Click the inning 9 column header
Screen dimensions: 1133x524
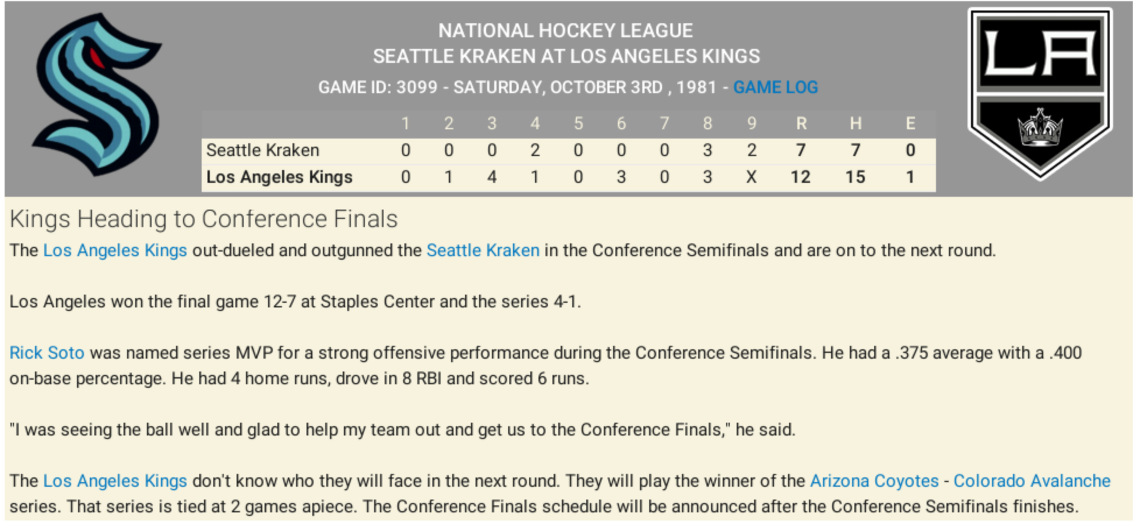(751, 123)
